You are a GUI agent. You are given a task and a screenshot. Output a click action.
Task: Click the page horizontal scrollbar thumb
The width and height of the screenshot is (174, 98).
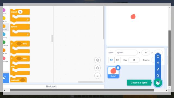82,90
